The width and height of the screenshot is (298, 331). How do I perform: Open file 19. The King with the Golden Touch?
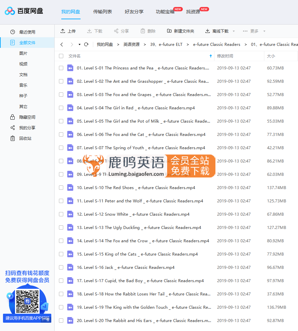(144, 307)
